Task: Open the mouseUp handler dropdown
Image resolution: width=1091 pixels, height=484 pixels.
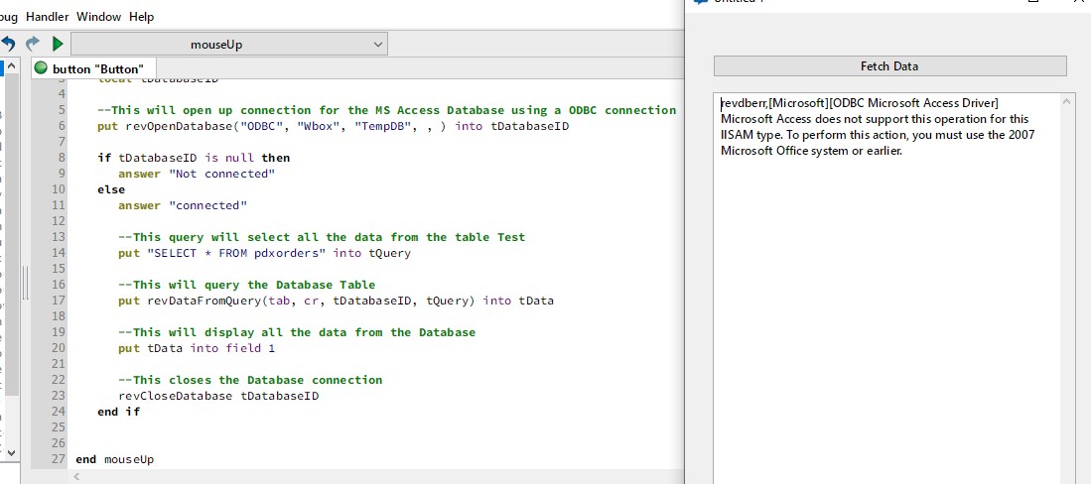Action: pyautogui.click(x=229, y=45)
